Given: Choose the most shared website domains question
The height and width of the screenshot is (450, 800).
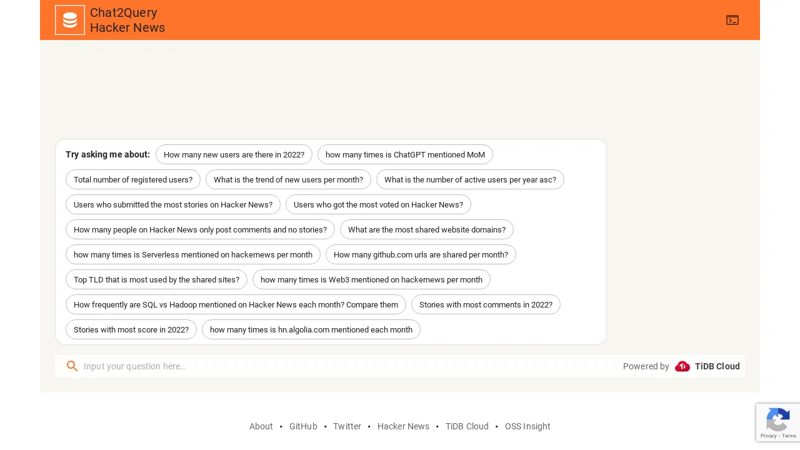Looking at the screenshot, I should tap(427, 229).
